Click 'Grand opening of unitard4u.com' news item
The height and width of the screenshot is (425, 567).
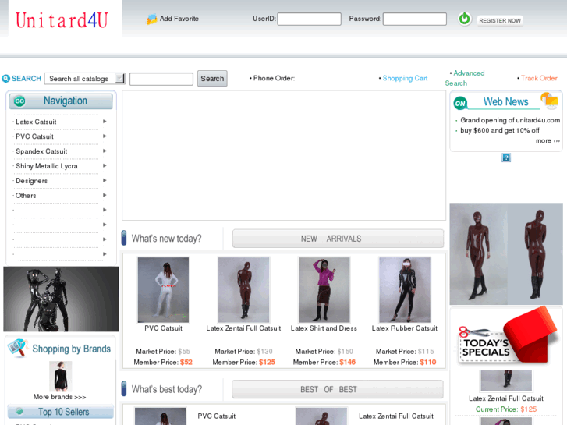[510, 120]
